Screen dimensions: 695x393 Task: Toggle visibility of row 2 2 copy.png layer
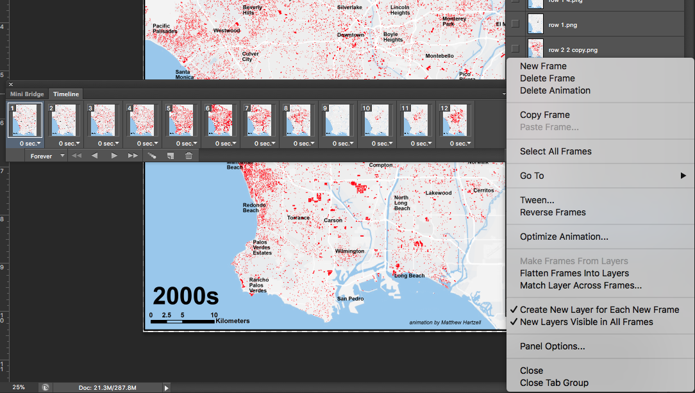(x=515, y=49)
